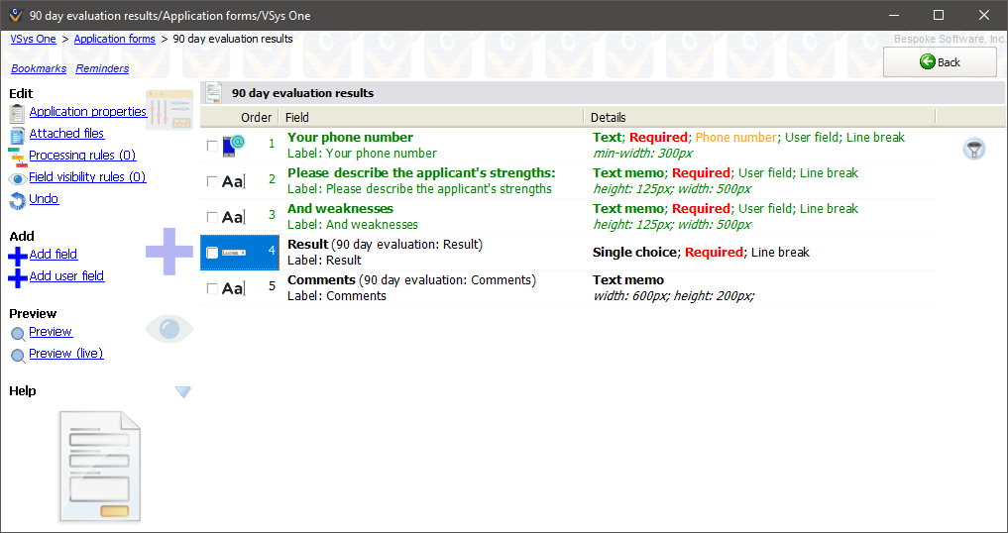Toggle the Comments field checkbox

(x=212, y=288)
